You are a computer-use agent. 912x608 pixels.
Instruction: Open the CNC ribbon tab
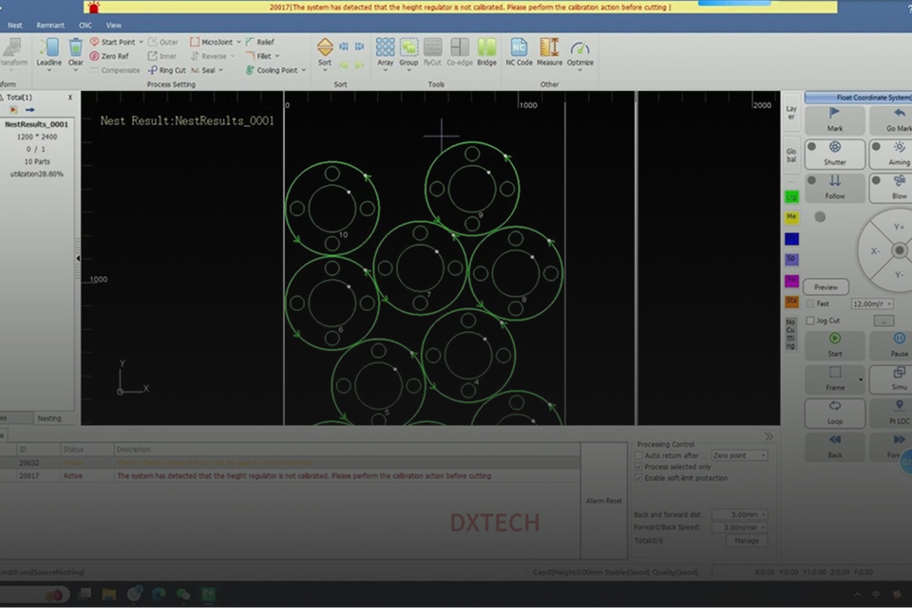point(85,26)
